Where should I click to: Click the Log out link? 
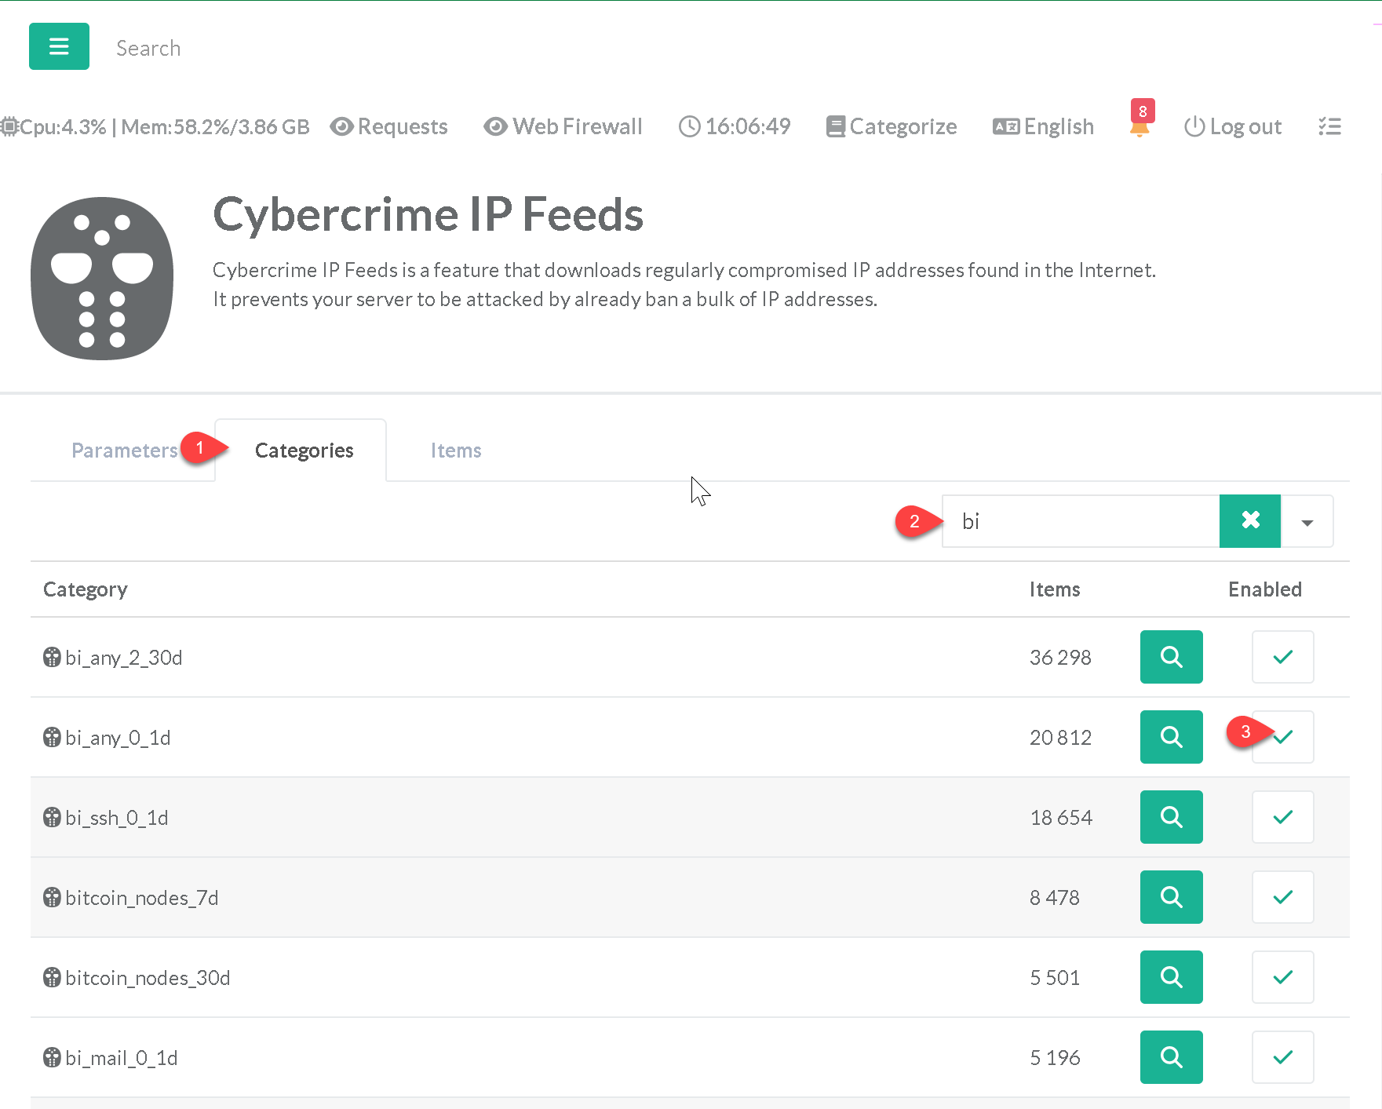[1233, 126]
